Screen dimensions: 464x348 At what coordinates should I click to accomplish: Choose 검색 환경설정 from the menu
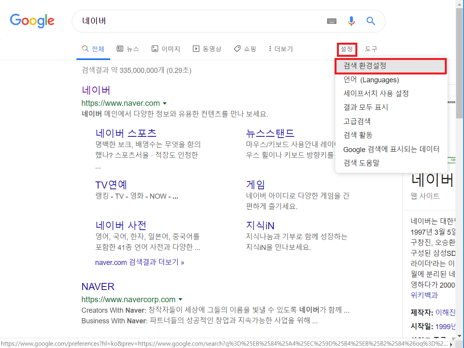tap(391, 66)
